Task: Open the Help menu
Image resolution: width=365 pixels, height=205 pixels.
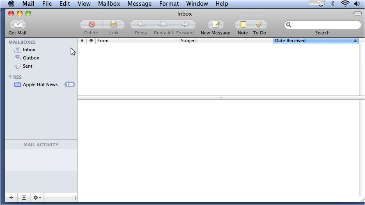Action: coord(222,4)
